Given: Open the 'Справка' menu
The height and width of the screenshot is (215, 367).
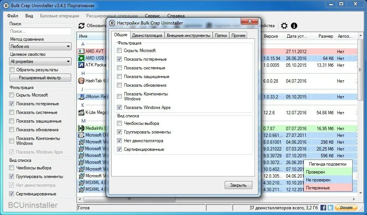Looking at the screenshot, I should click(x=176, y=16).
